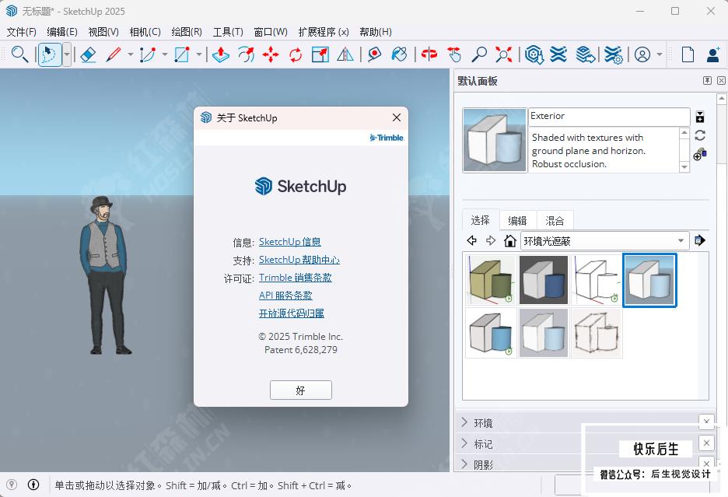728x497 pixels.
Task: Click the geolocation icon in status bar
Action: [12, 485]
